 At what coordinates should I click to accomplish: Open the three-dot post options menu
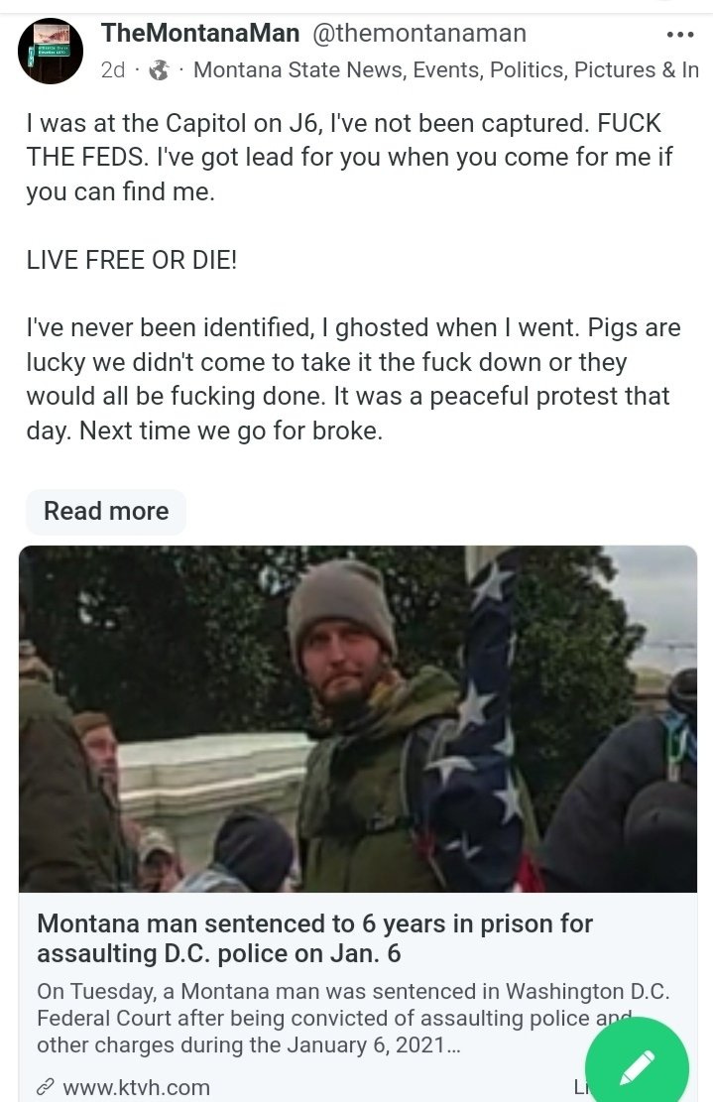pos(679,35)
